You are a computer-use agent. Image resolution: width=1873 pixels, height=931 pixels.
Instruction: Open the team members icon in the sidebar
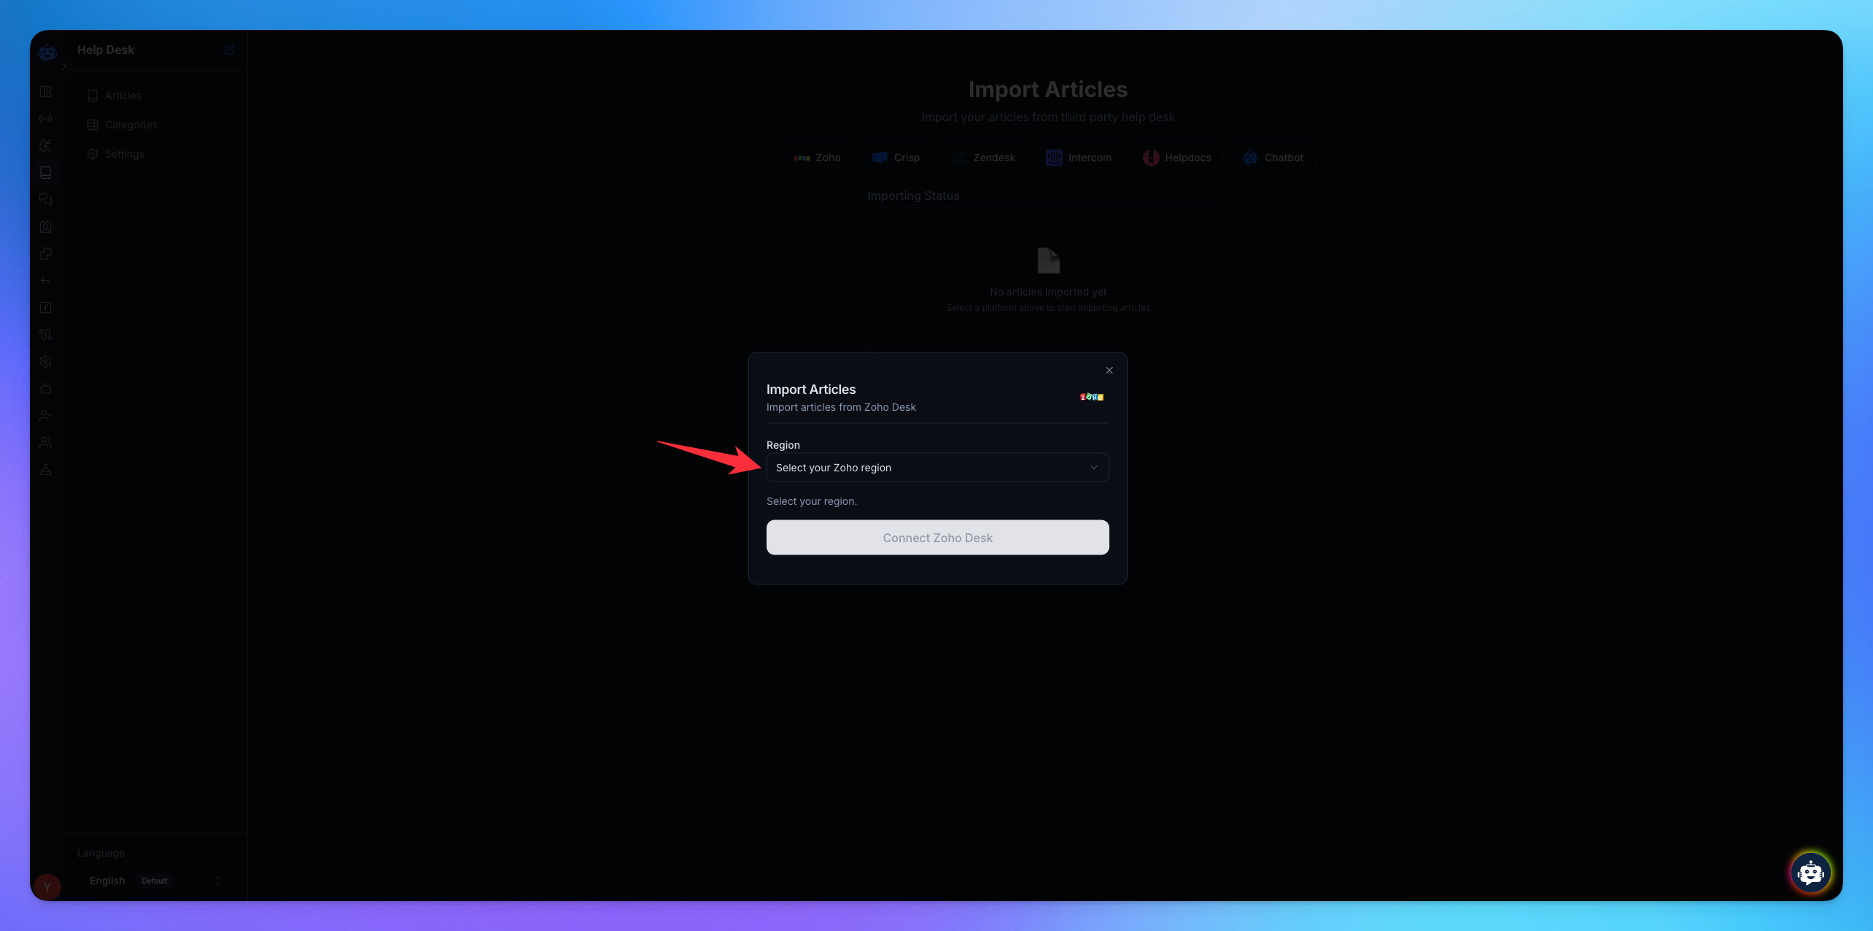46,443
